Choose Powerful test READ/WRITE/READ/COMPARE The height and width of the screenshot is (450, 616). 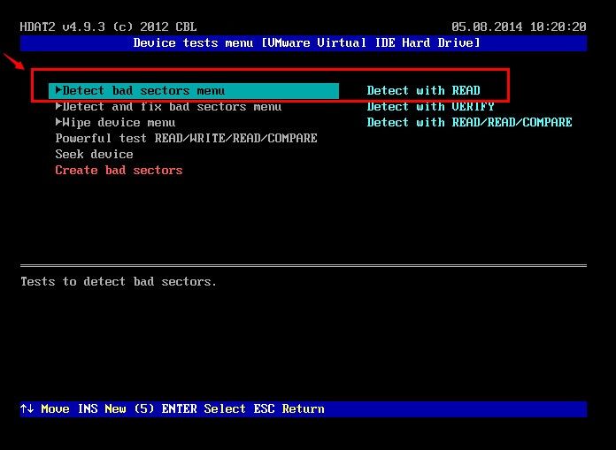pos(186,138)
